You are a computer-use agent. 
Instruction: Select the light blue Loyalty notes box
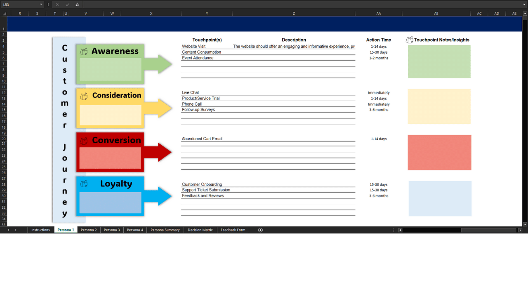point(440,198)
